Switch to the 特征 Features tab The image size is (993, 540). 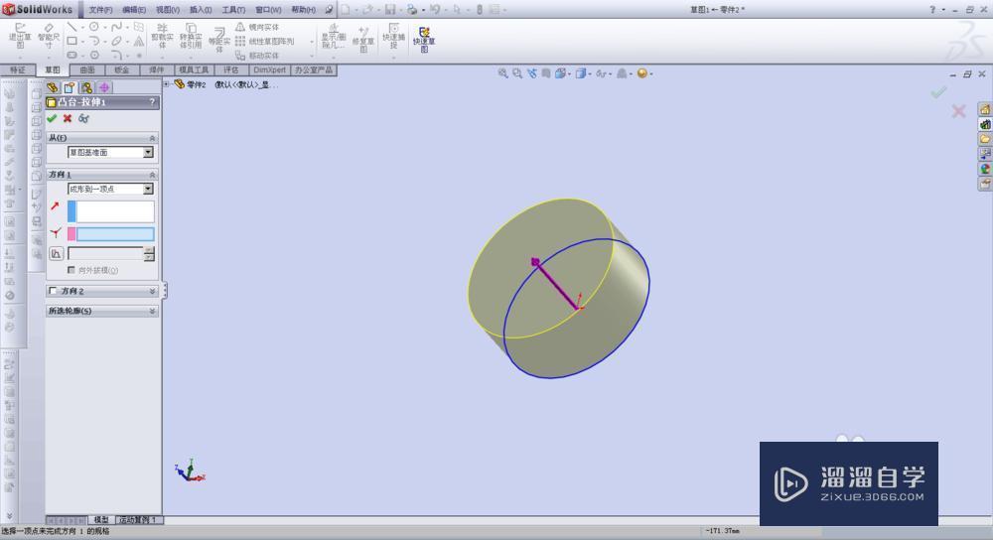coord(18,69)
